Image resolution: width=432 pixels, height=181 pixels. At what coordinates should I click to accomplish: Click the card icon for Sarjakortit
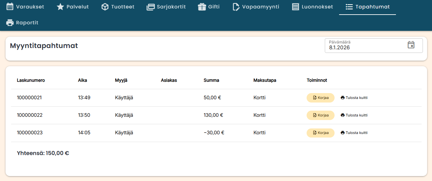[x=151, y=7]
